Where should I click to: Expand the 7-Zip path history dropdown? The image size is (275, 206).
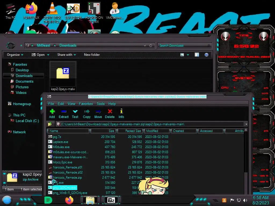click(x=246, y=124)
